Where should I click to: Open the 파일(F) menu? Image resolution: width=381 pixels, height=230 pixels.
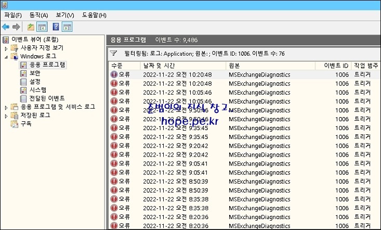[13, 15]
